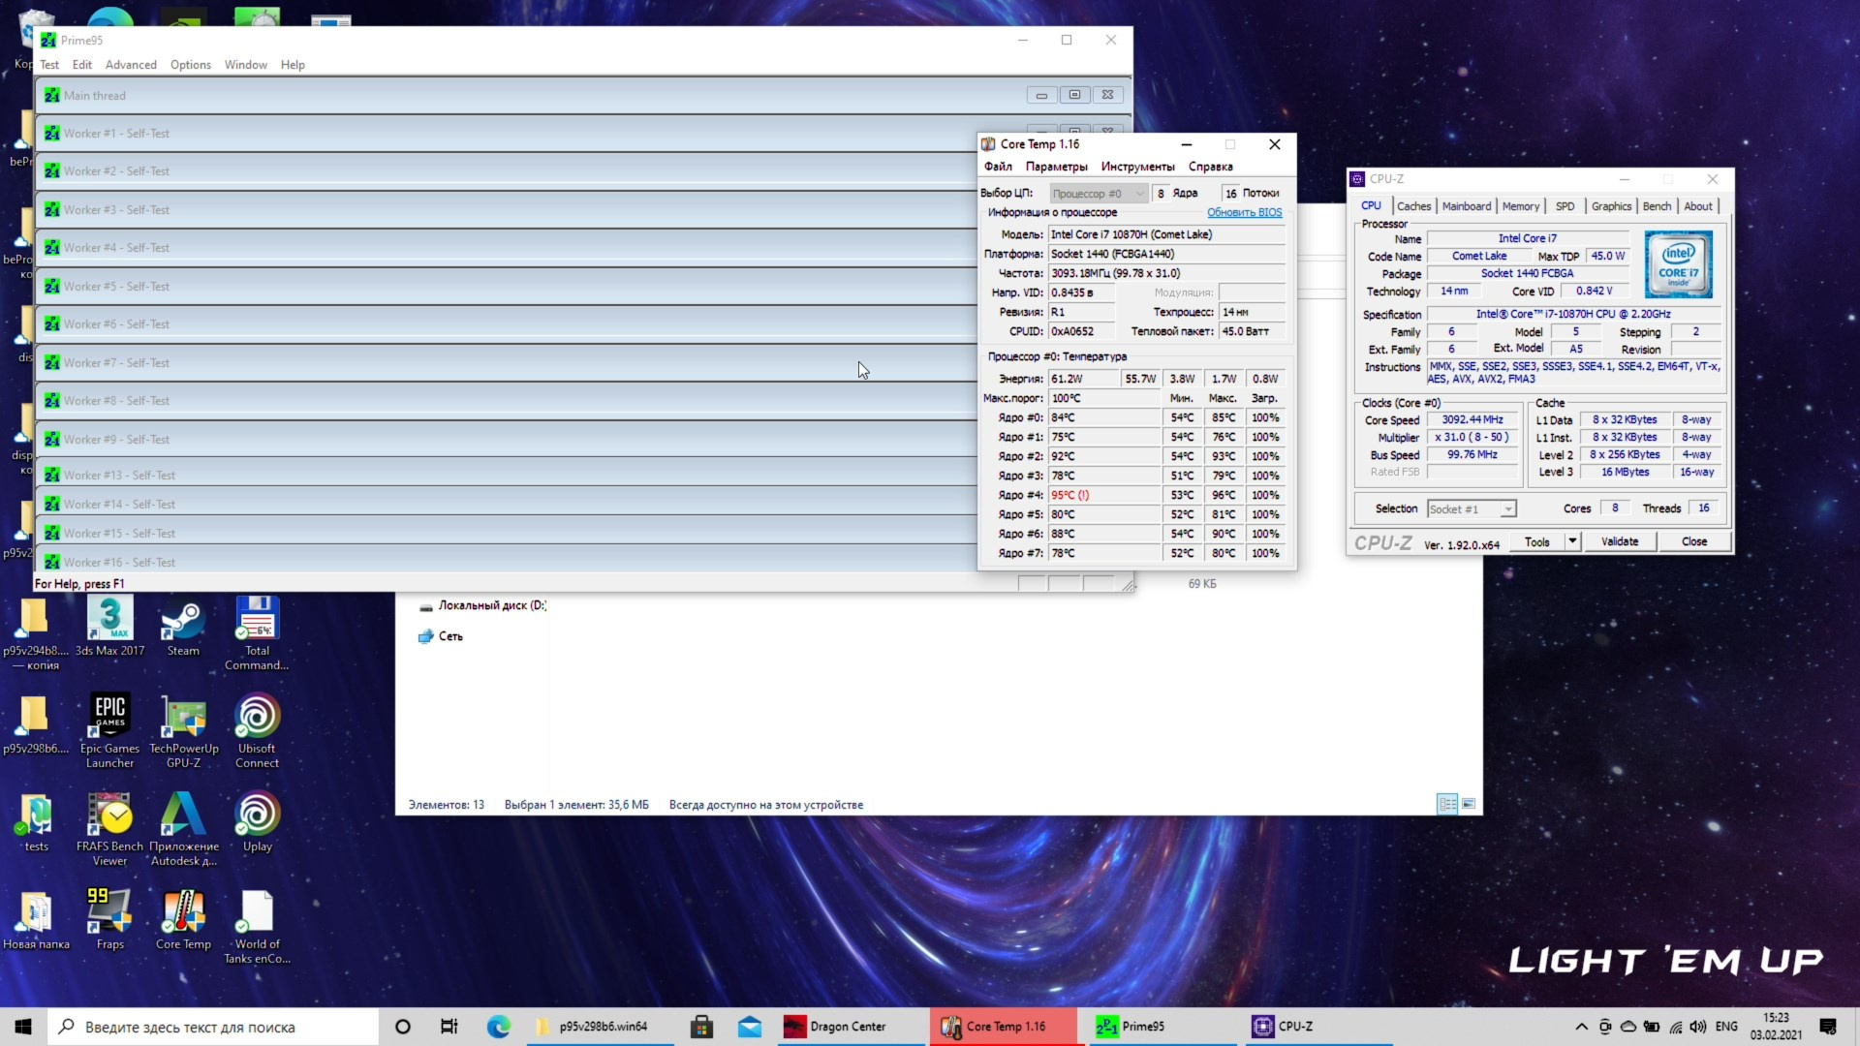This screenshot has width=1860, height=1046.
Task: Switch to details view in Explorer
Action: [1447, 804]
